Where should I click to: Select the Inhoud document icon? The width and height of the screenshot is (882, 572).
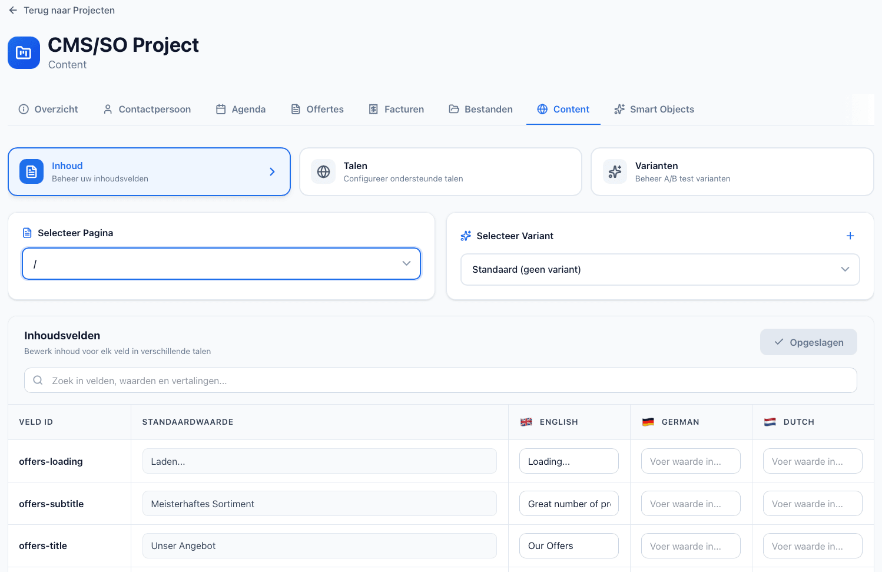(x=31, y=171)
